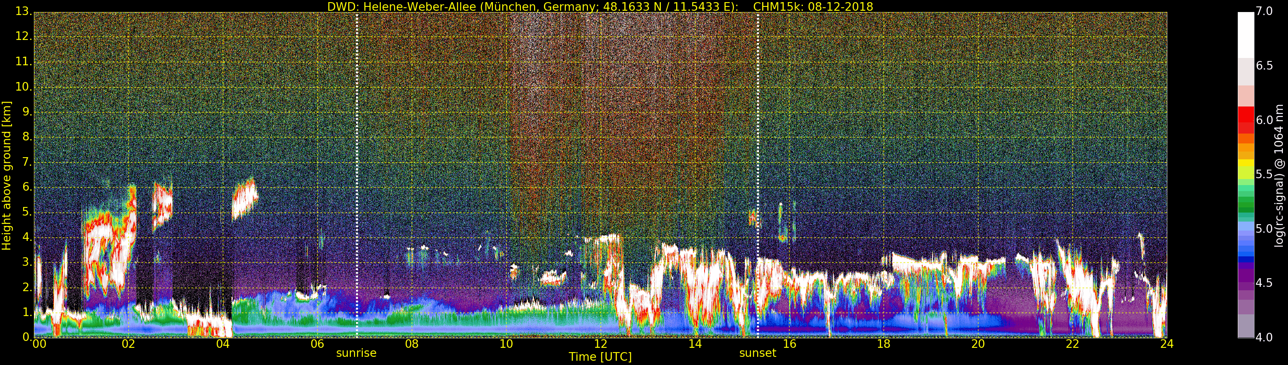Click the '4.0' colorbar tick label
This screenshot has width=1288, height=365.
pos(1264,338)
